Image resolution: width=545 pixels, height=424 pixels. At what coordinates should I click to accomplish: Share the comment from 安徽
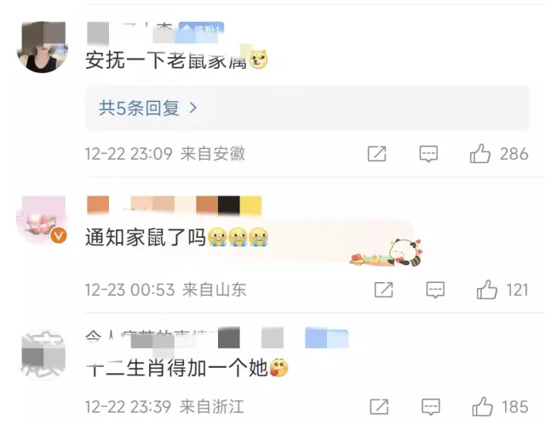377,154
